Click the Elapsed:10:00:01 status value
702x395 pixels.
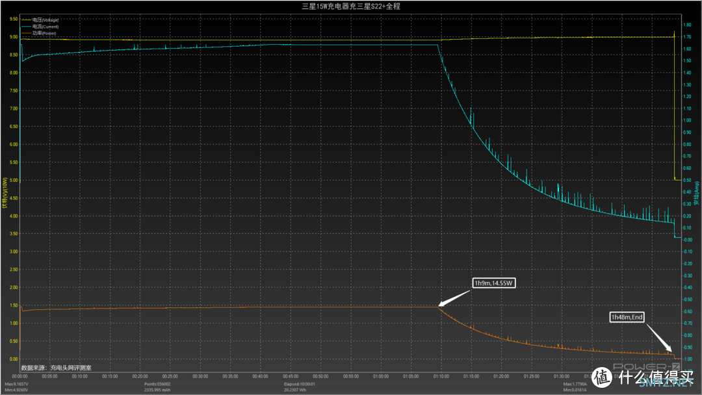tap(300, 384)
